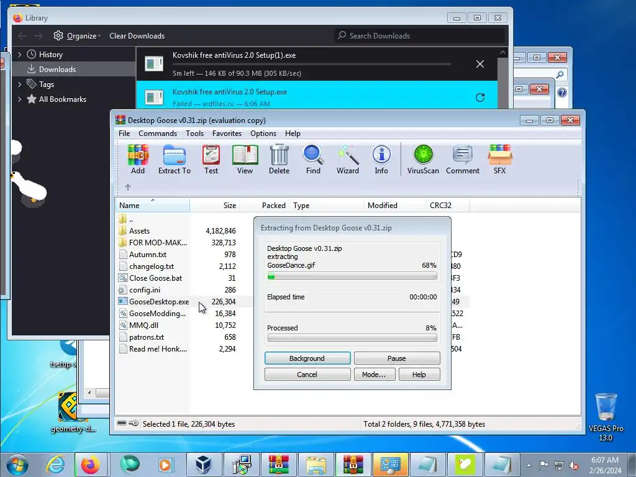Go up one folder level arrow
This screenshot has width=636, height=477.
pyautogui.click(x=128, y=187)
